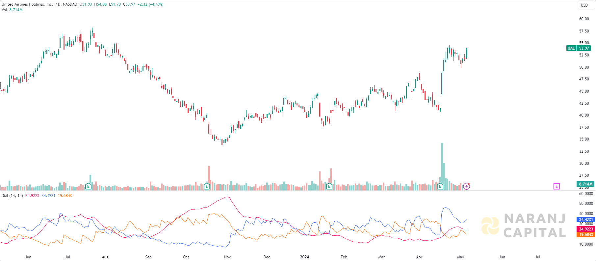Click the 60.00 price axis label
Viewport: 596px width, 261px height.
click(584, 19)
